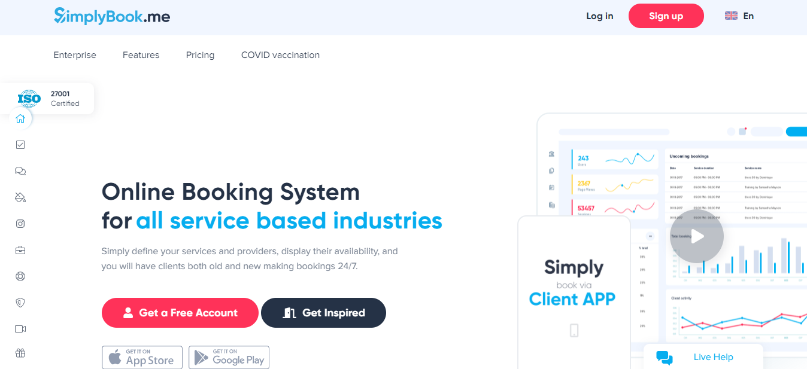Open the shield security sidebar icon
This screenshot has height=369, width=807.
point(20,303)
